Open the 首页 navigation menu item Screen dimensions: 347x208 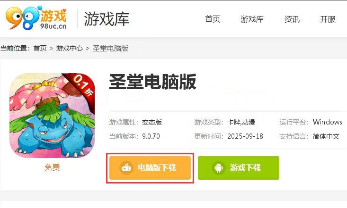213,19
